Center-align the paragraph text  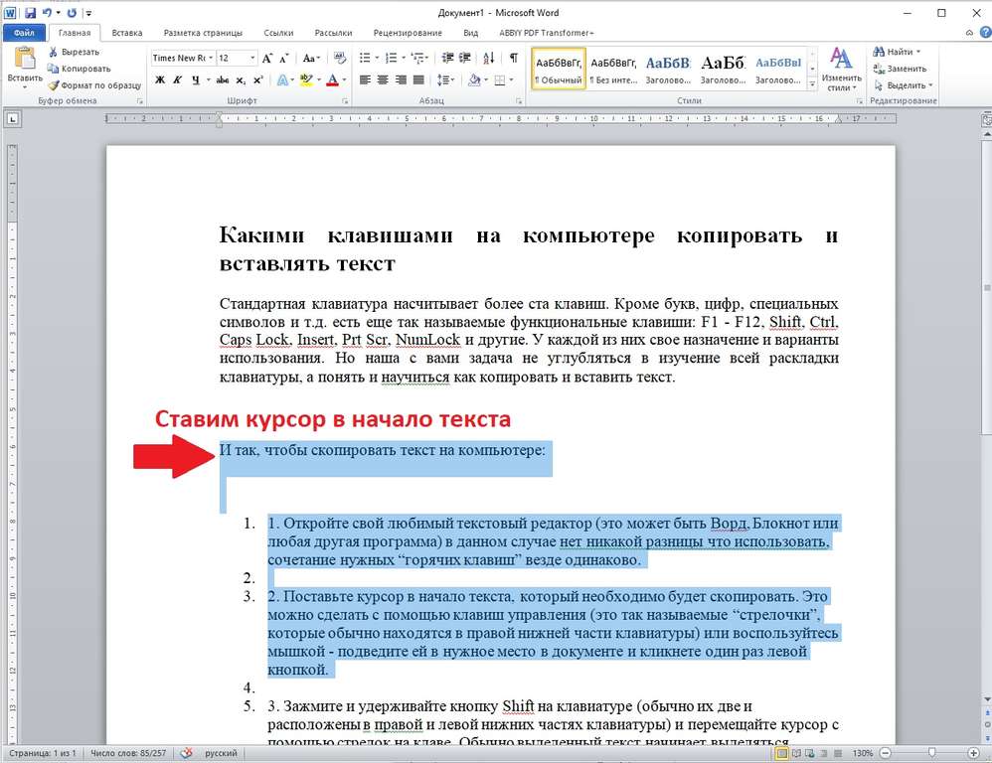[x=383, y=80]
